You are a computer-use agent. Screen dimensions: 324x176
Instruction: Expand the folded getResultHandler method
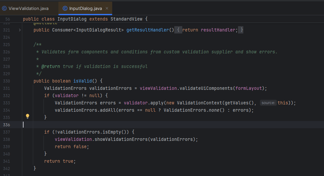[x=20, y=30]
